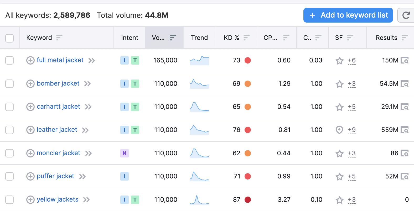Click the Trend column header
Screen dimensions: 414x211
point(199,38)
